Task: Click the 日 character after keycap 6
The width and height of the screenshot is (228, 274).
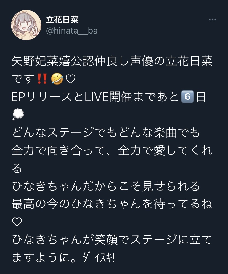Action: click(201, 97)
